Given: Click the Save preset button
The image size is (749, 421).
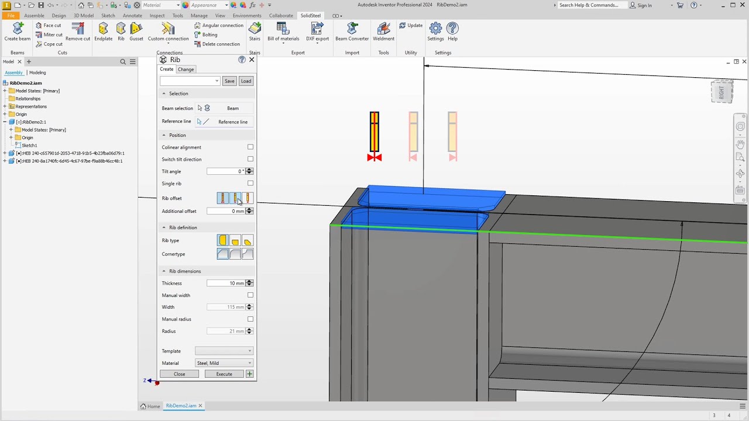Looking at the screenshot, I should coord(229,81).
